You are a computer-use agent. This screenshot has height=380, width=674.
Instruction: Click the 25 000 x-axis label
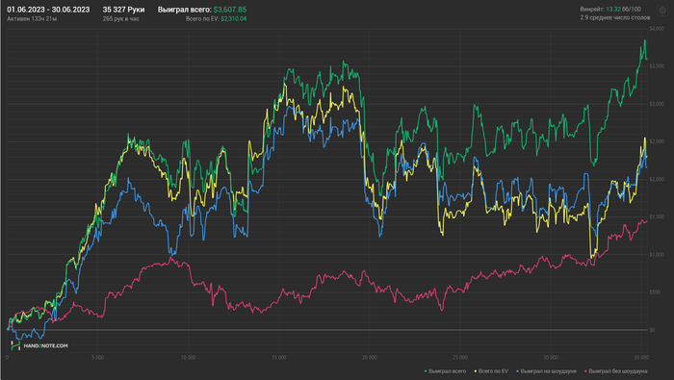pos(460,357)
